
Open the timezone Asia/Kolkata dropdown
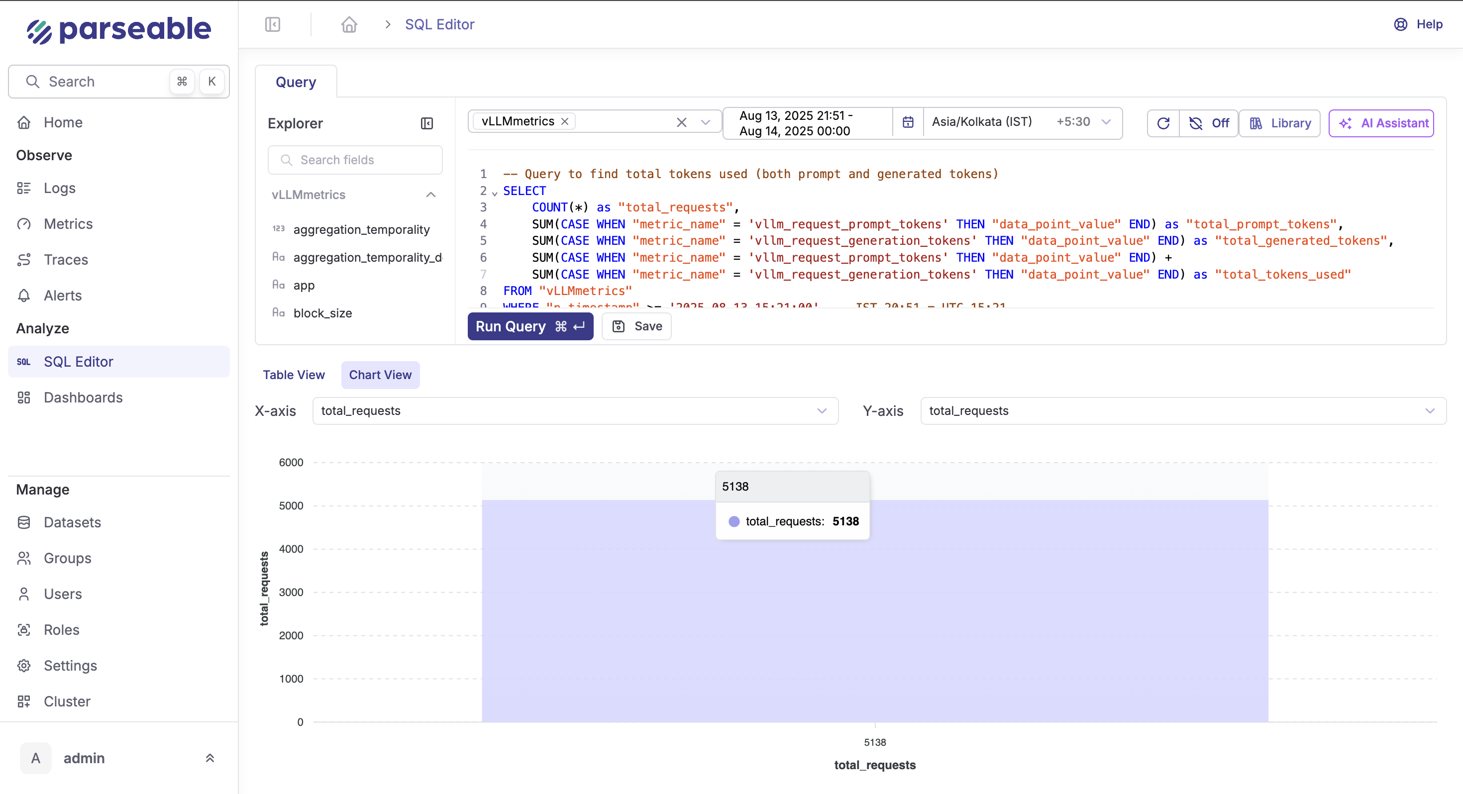[1023, 122]
